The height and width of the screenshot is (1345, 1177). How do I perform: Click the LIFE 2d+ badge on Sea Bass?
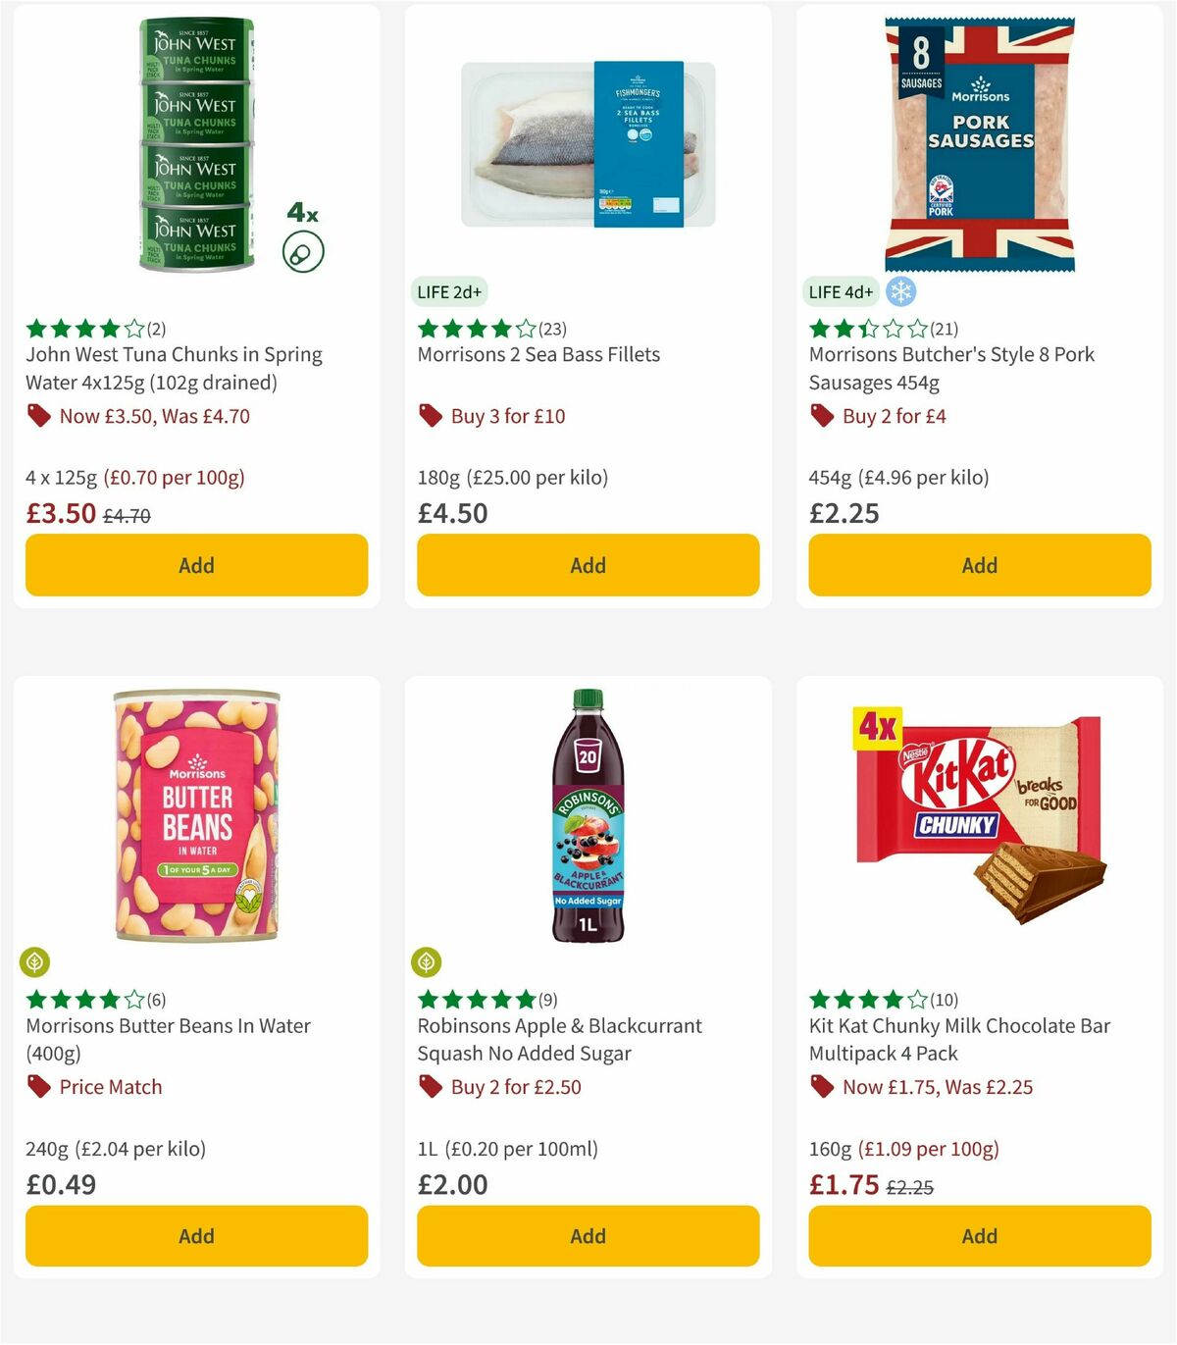449,291
